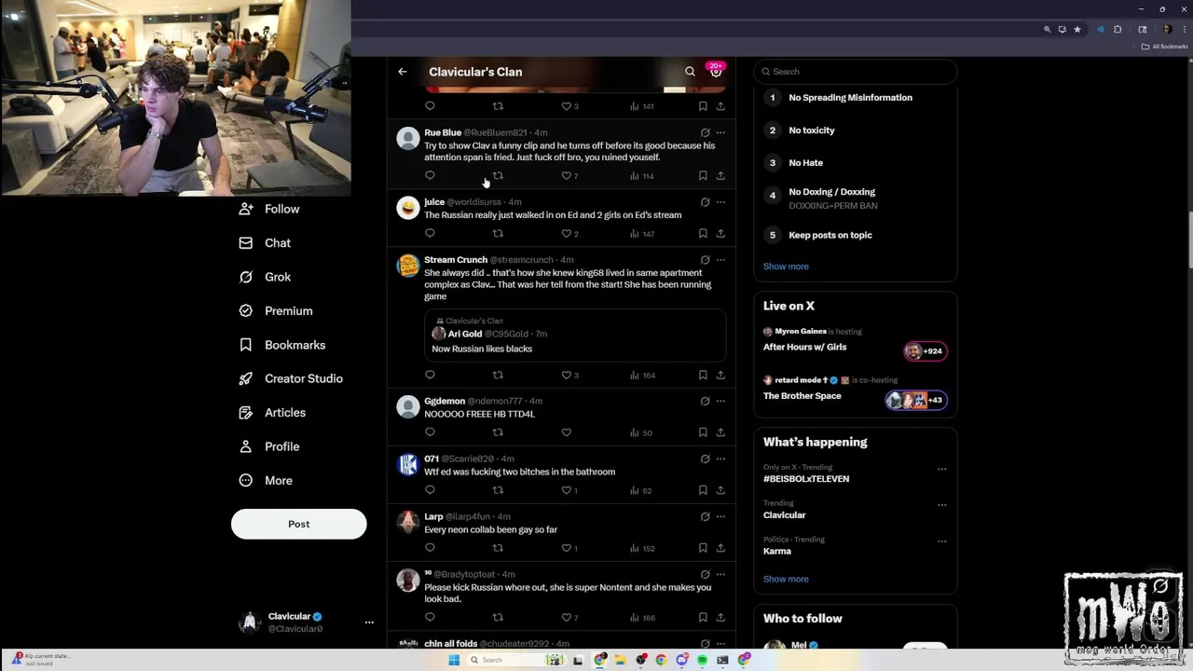Reply to Bradytop1oat's post
Screen dimensions: 1193x671
430,618
